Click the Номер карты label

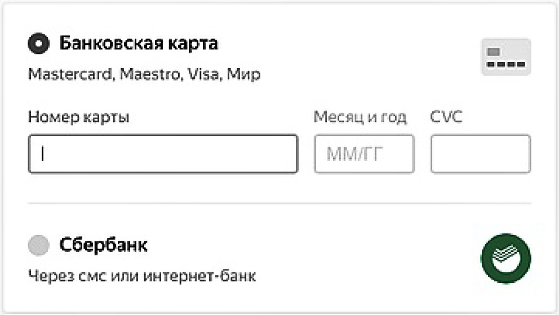click(78, 118)
